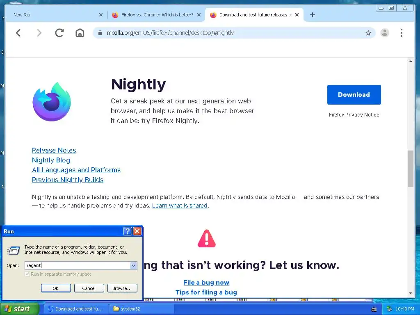Open a new tab with the plus icon
This screenshot has height=315, width=420.
(x=312, y=15)
